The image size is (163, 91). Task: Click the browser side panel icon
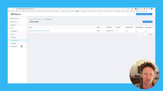149,9
